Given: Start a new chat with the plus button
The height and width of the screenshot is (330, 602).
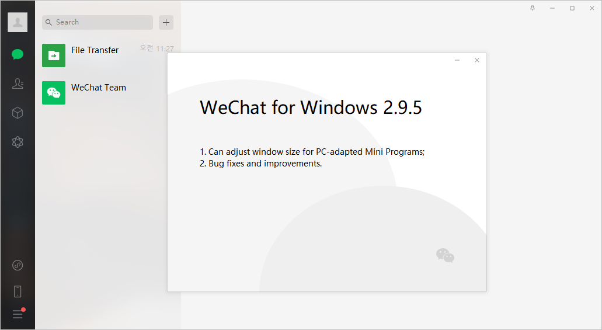Looking at the screenshot, I should click(x=166, y=22).
